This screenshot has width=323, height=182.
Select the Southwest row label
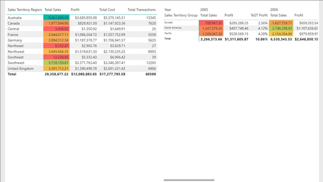(x=16, y=63)
